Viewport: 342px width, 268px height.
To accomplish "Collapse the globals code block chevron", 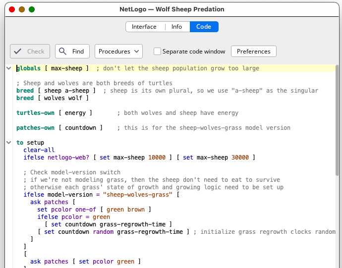I will [x=9, y=68].
